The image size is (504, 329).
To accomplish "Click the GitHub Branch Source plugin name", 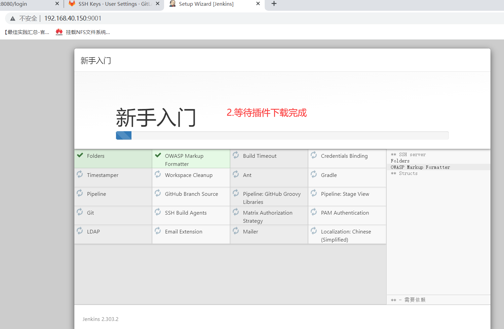I will coord(191,194).
